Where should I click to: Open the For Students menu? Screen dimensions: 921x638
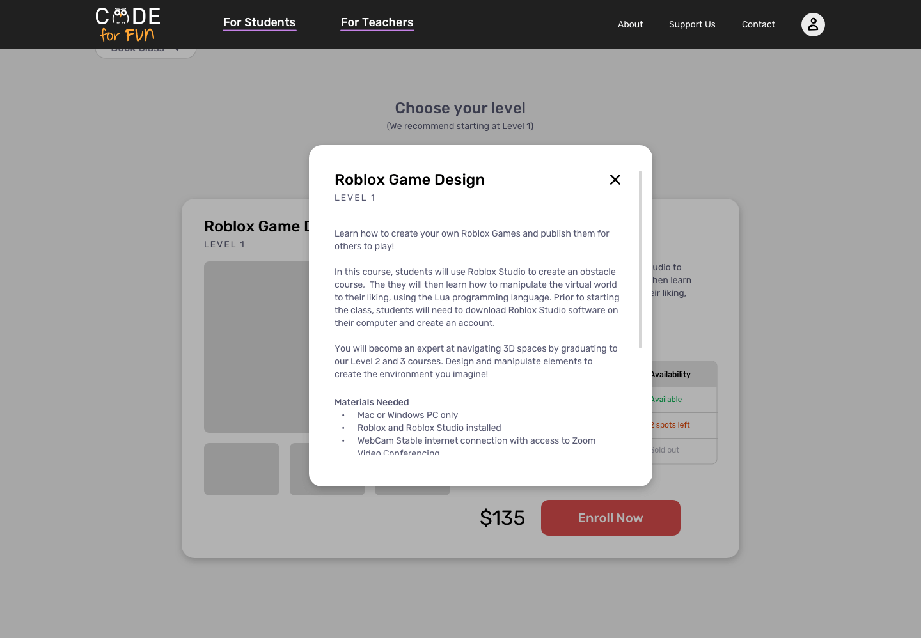259,22
